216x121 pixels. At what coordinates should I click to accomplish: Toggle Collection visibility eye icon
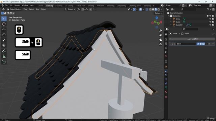pos(210,16)
